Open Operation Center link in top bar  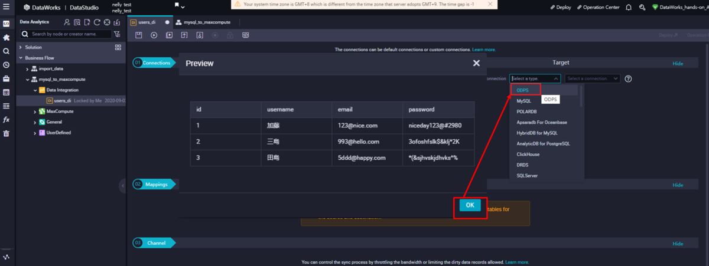point(599,8)
